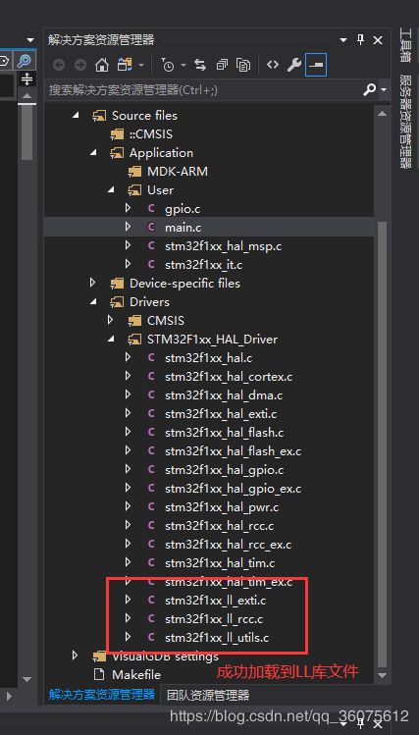Click the C icon of stm32f1xx_hal_rcc_ex.c
Screen dimensions: 419x735
point(151,544)
